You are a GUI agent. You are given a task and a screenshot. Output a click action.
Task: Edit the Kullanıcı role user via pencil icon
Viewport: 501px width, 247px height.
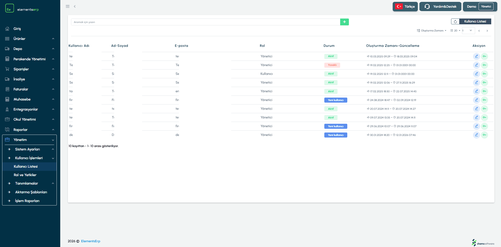click(476, 74)
